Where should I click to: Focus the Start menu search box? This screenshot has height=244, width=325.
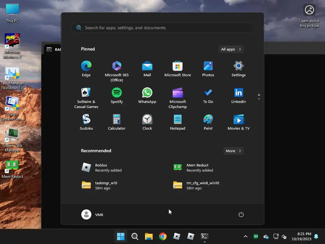tap(162, 28)
